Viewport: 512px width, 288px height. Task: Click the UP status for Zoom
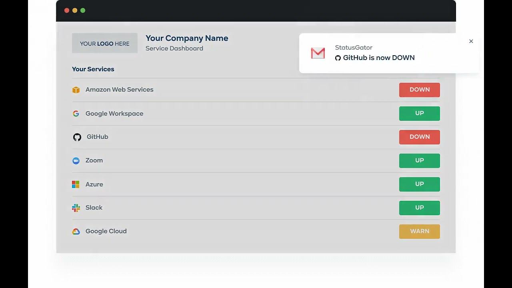(x=420, y=161)
